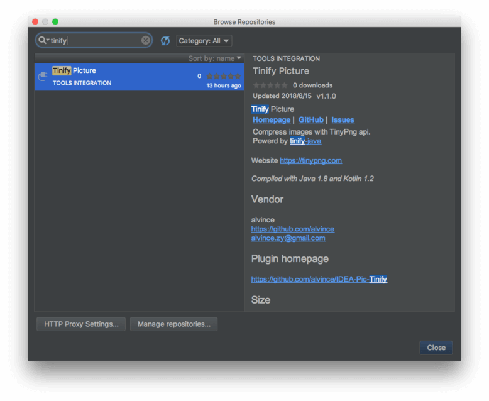Viewport: 489px width, 401px height.
Task: Click the rating stars beside downloads
Action: click(270, 85)
